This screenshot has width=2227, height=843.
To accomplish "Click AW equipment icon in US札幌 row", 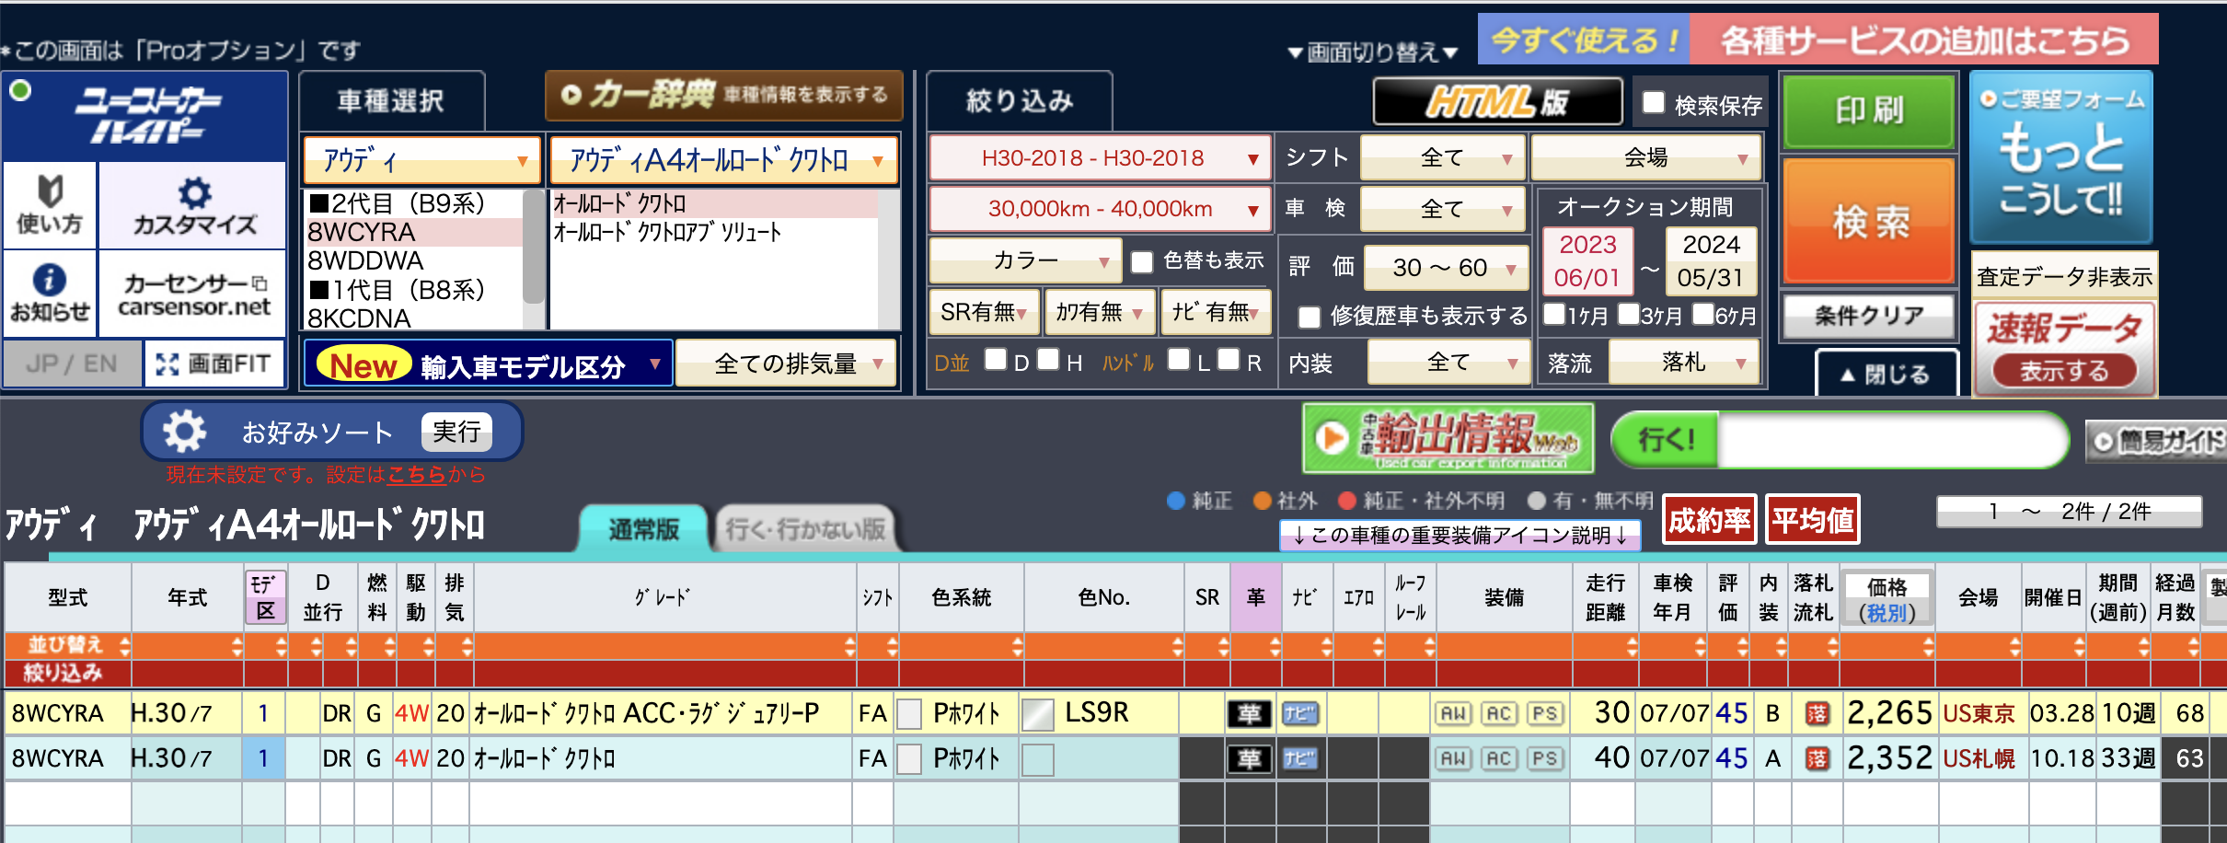I will (x=1453, y=758).
